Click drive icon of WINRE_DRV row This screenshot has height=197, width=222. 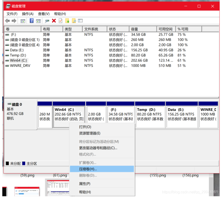point(7,65)
